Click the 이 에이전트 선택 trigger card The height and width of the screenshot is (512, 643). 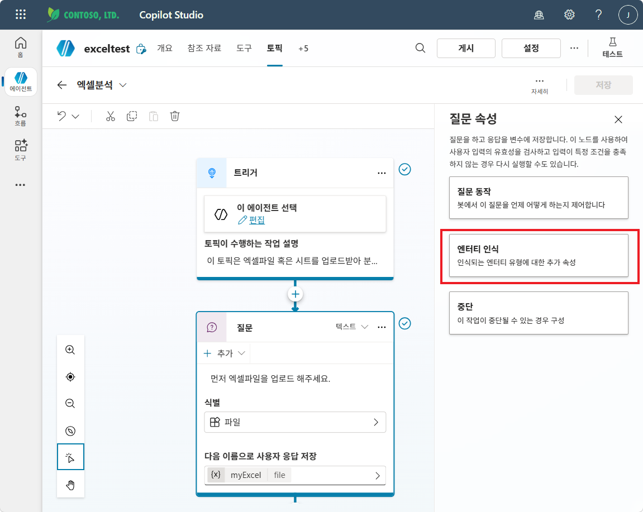click(x=295, y=214)
